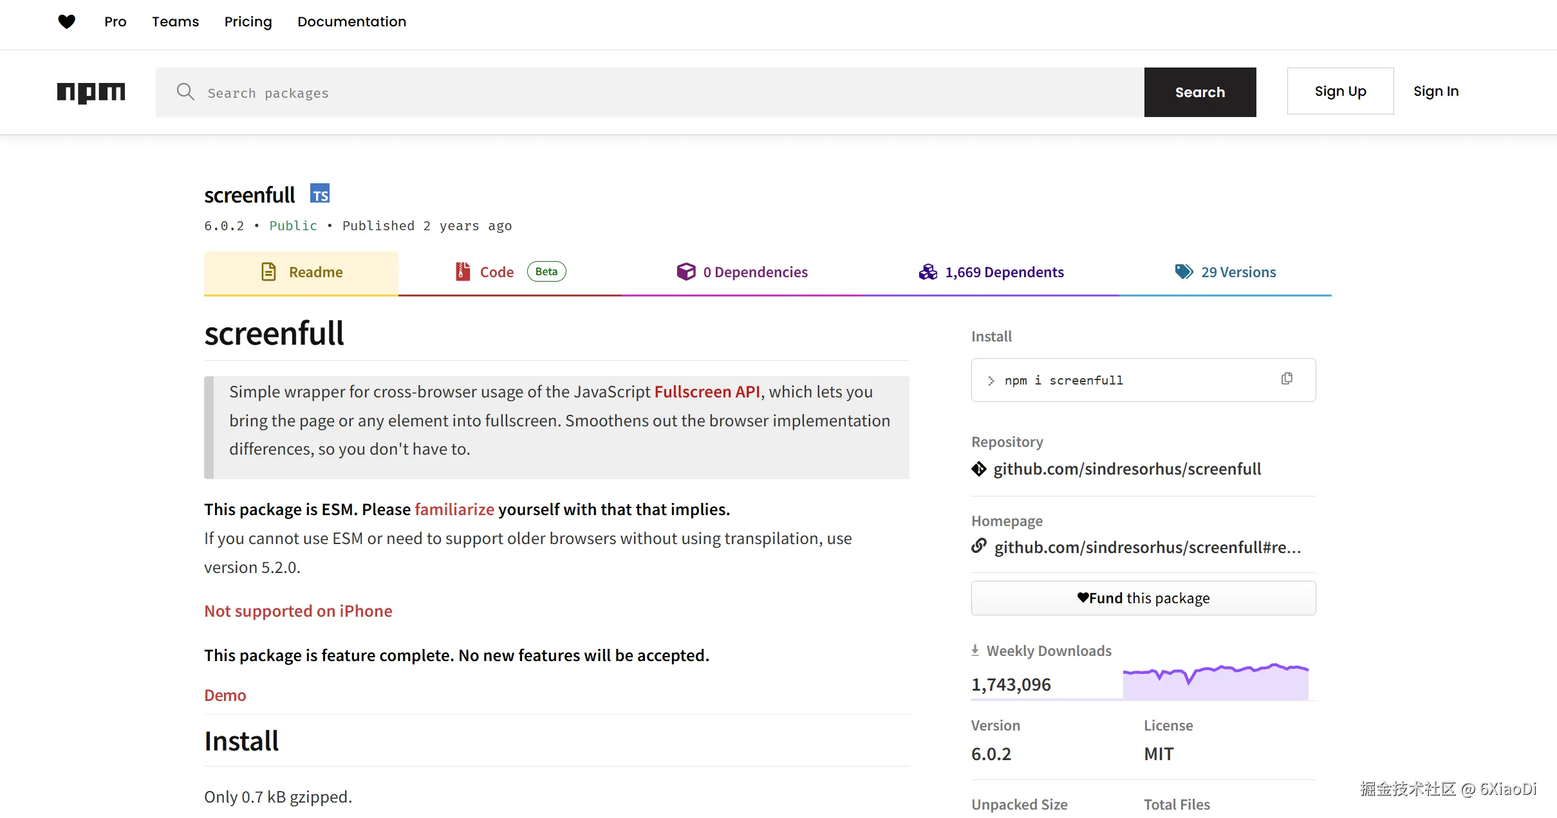Show the 29 Versions tab

point(1225,272)
